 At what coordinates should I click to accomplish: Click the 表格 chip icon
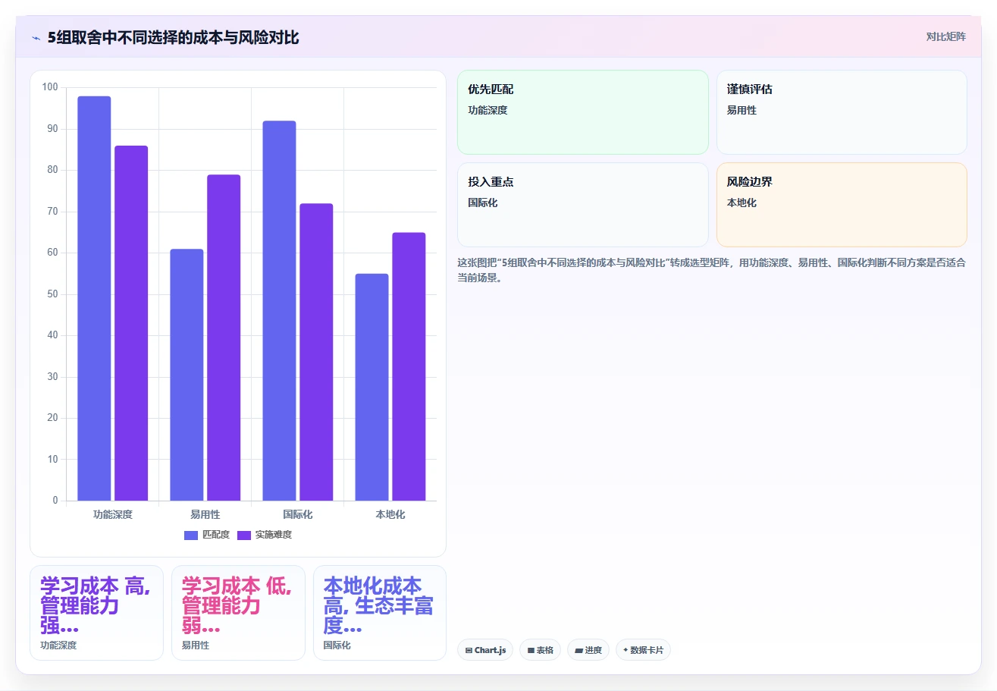tap(531, 651)
